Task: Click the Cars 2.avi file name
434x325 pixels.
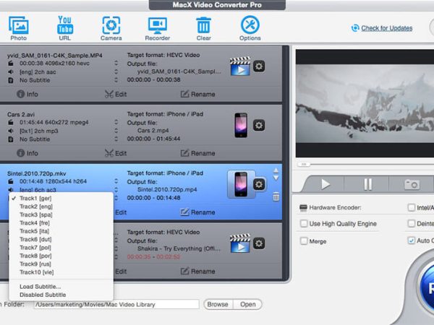Action: pos(21,114)
